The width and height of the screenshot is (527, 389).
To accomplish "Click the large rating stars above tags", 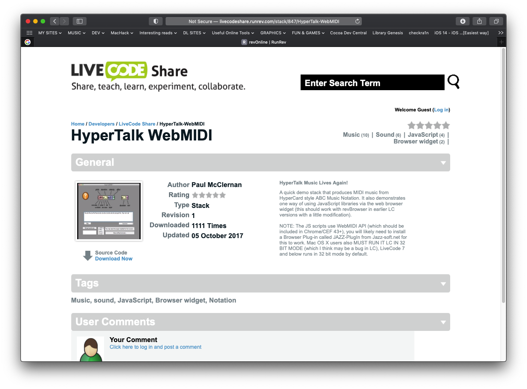I will [x=429, y=125].
